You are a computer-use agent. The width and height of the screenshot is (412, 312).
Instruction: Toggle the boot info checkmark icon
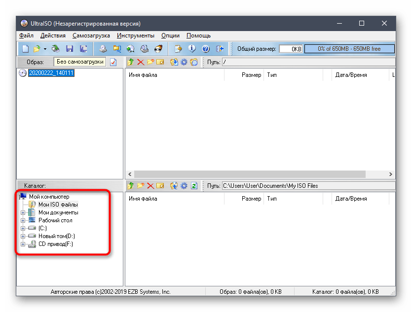(113, 62)
